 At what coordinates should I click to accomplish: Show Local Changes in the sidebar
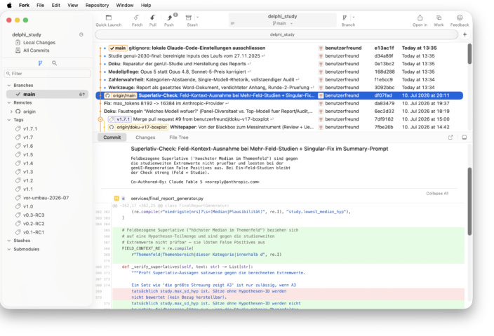(39, 43)
